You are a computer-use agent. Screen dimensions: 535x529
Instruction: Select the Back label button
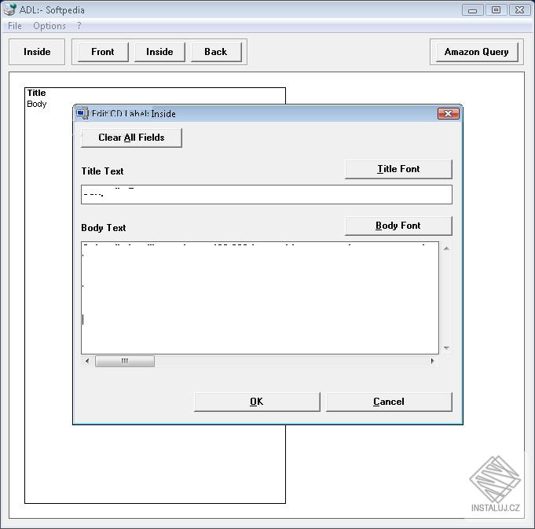pos(216,52)
